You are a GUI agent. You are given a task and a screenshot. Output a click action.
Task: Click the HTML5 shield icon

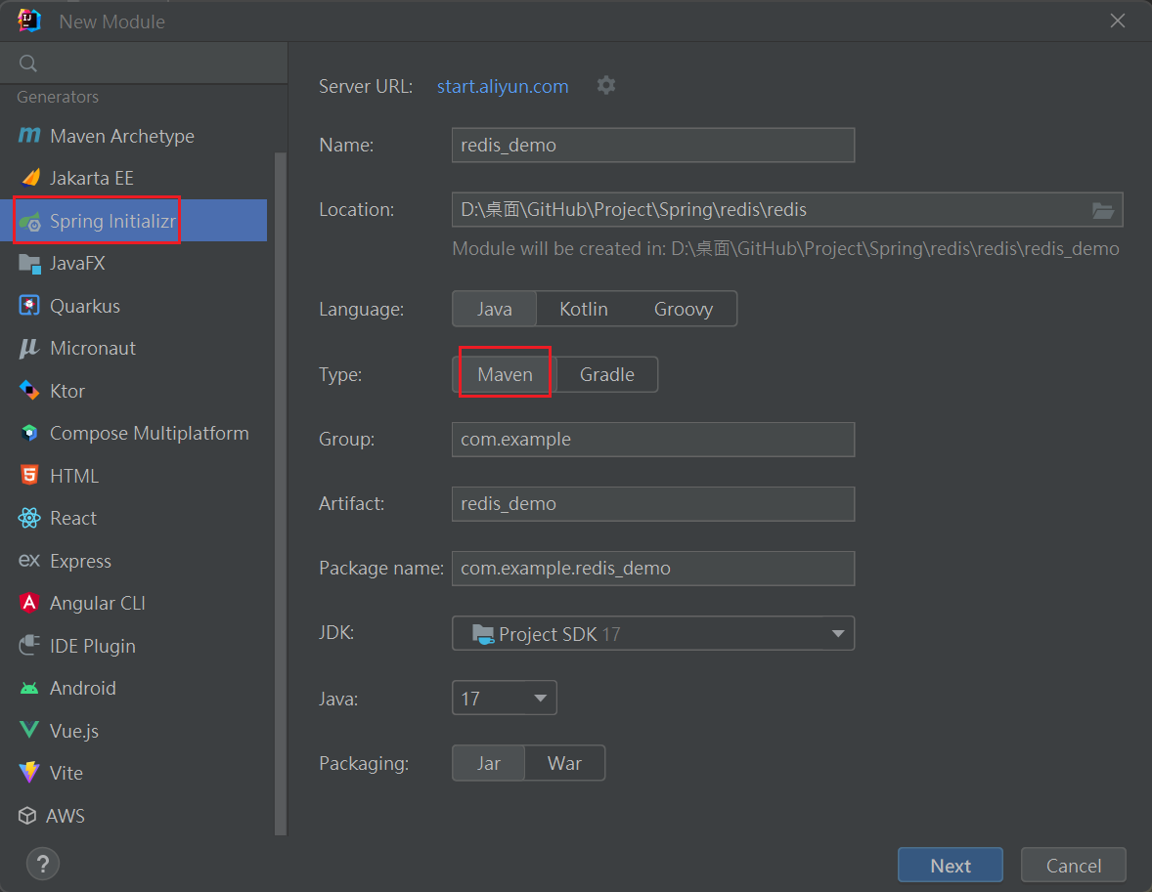(29, 475)
